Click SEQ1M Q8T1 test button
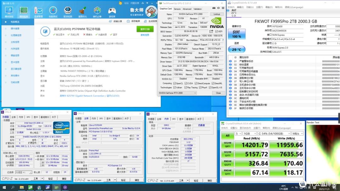The image size is (340, 191). click(228, 145)
